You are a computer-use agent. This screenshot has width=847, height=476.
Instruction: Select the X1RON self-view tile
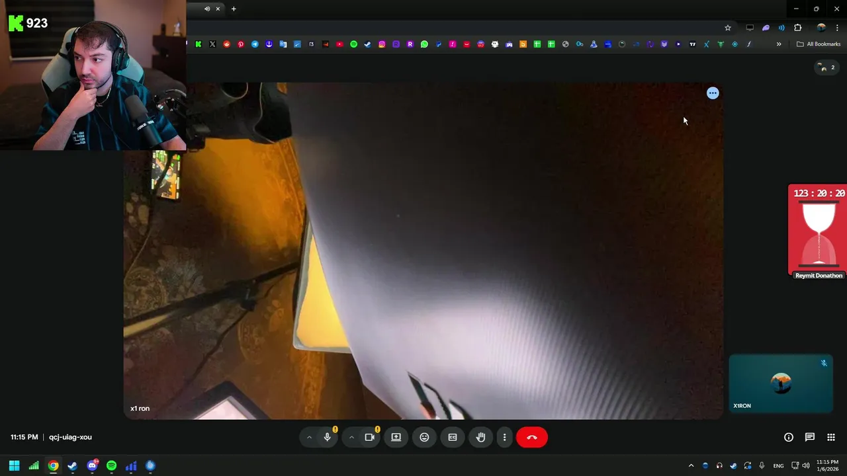coord(781,383)
